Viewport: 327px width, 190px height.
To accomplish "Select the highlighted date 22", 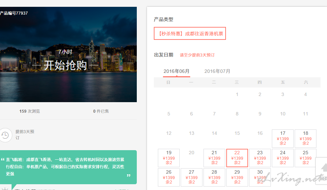I will [x=237, y=158].
